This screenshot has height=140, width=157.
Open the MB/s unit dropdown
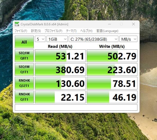coord(128,39)
